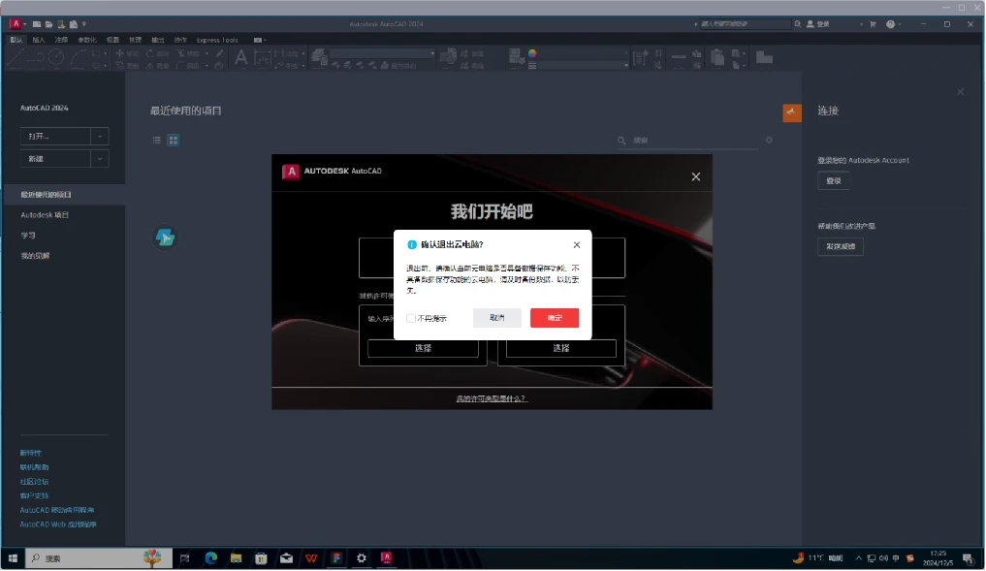Check the 不再提示 checkbox
The image size is (986, 571).
[x=411, y=318]
